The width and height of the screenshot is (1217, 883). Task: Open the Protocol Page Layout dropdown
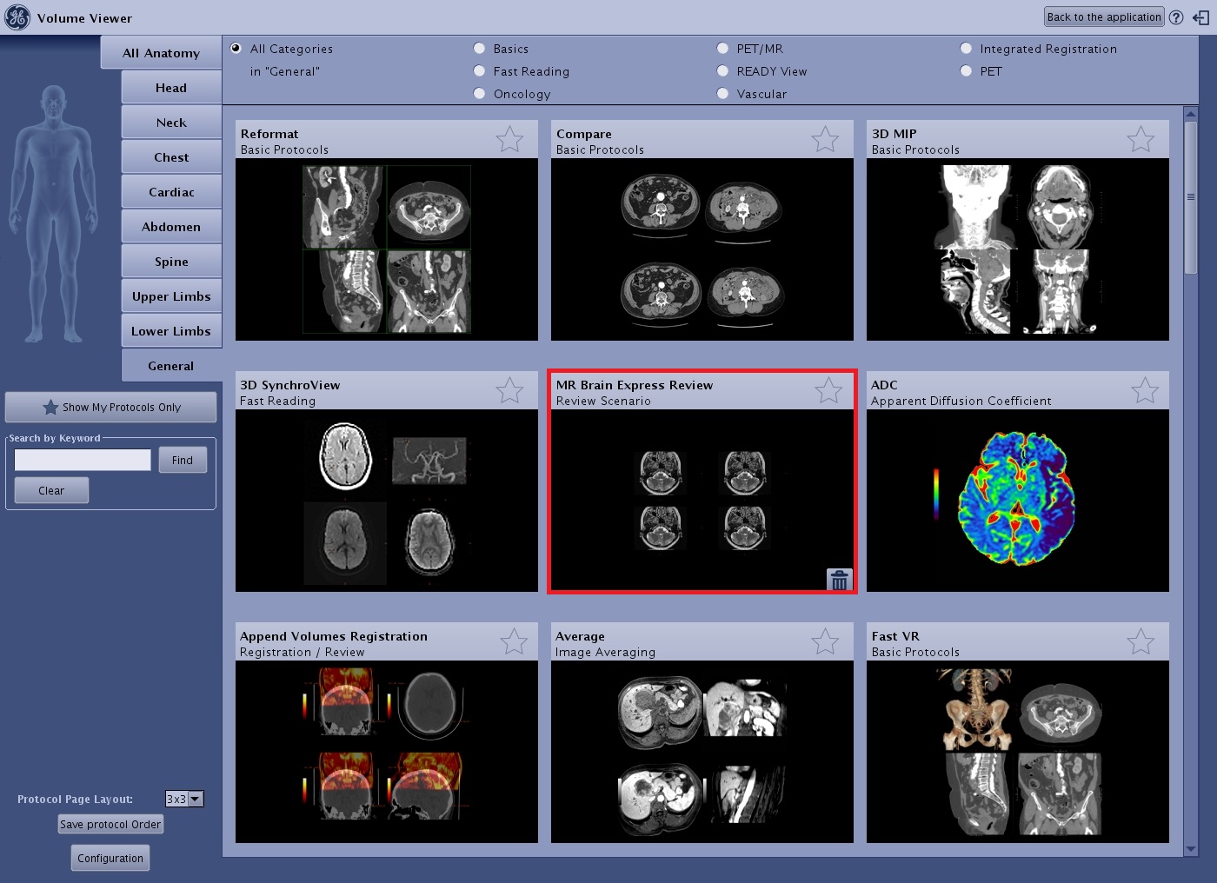196,799
